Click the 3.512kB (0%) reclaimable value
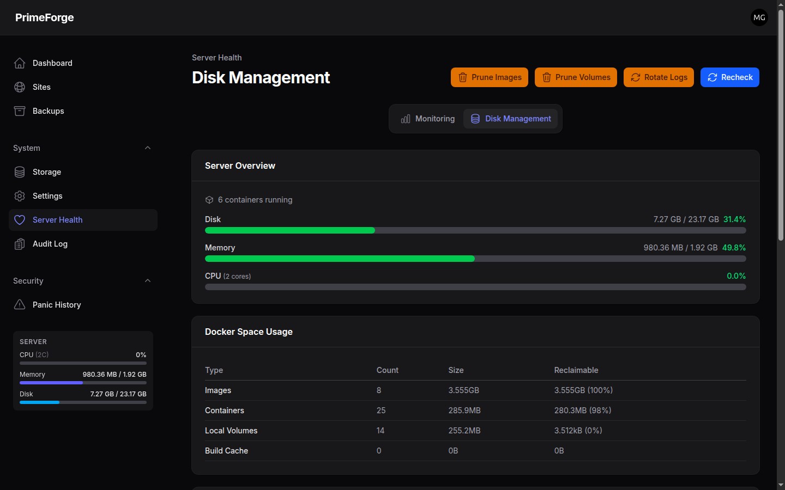The width and height of the screenshot is (785, 490). tap(578, 431)
